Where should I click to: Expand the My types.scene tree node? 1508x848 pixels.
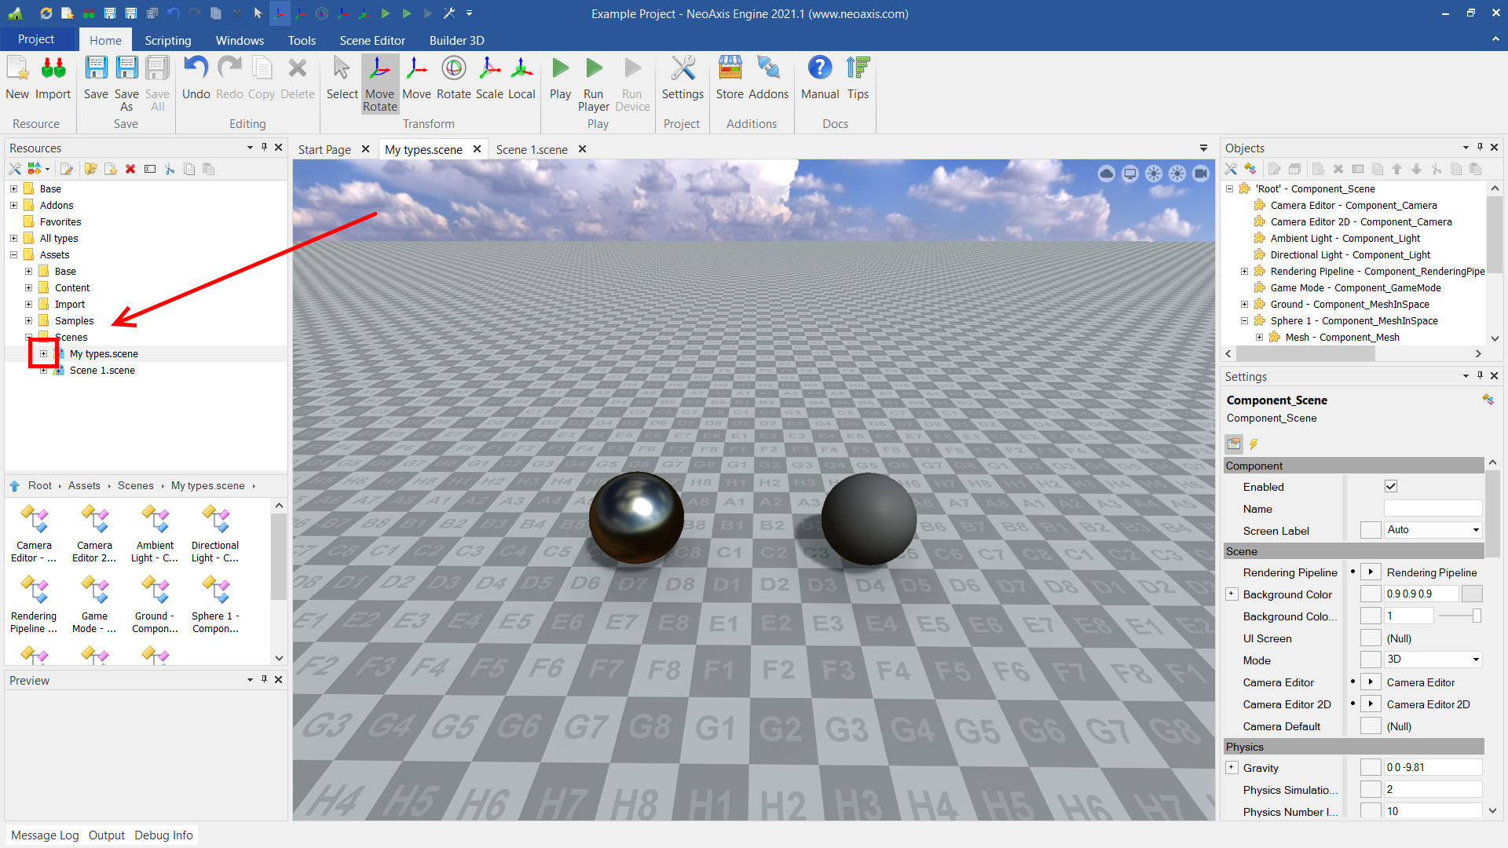coord(44,354)
